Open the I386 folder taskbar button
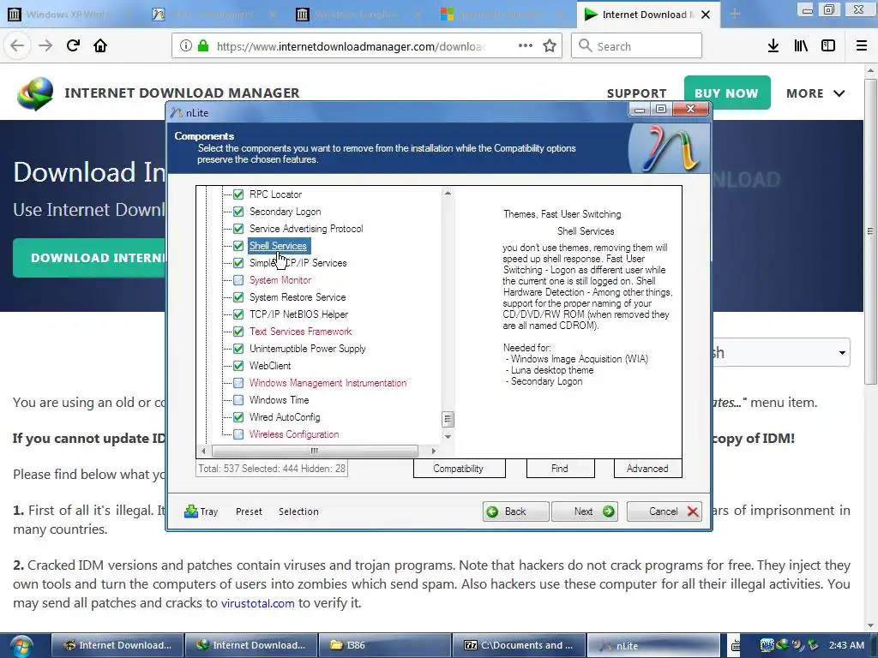 385,645
